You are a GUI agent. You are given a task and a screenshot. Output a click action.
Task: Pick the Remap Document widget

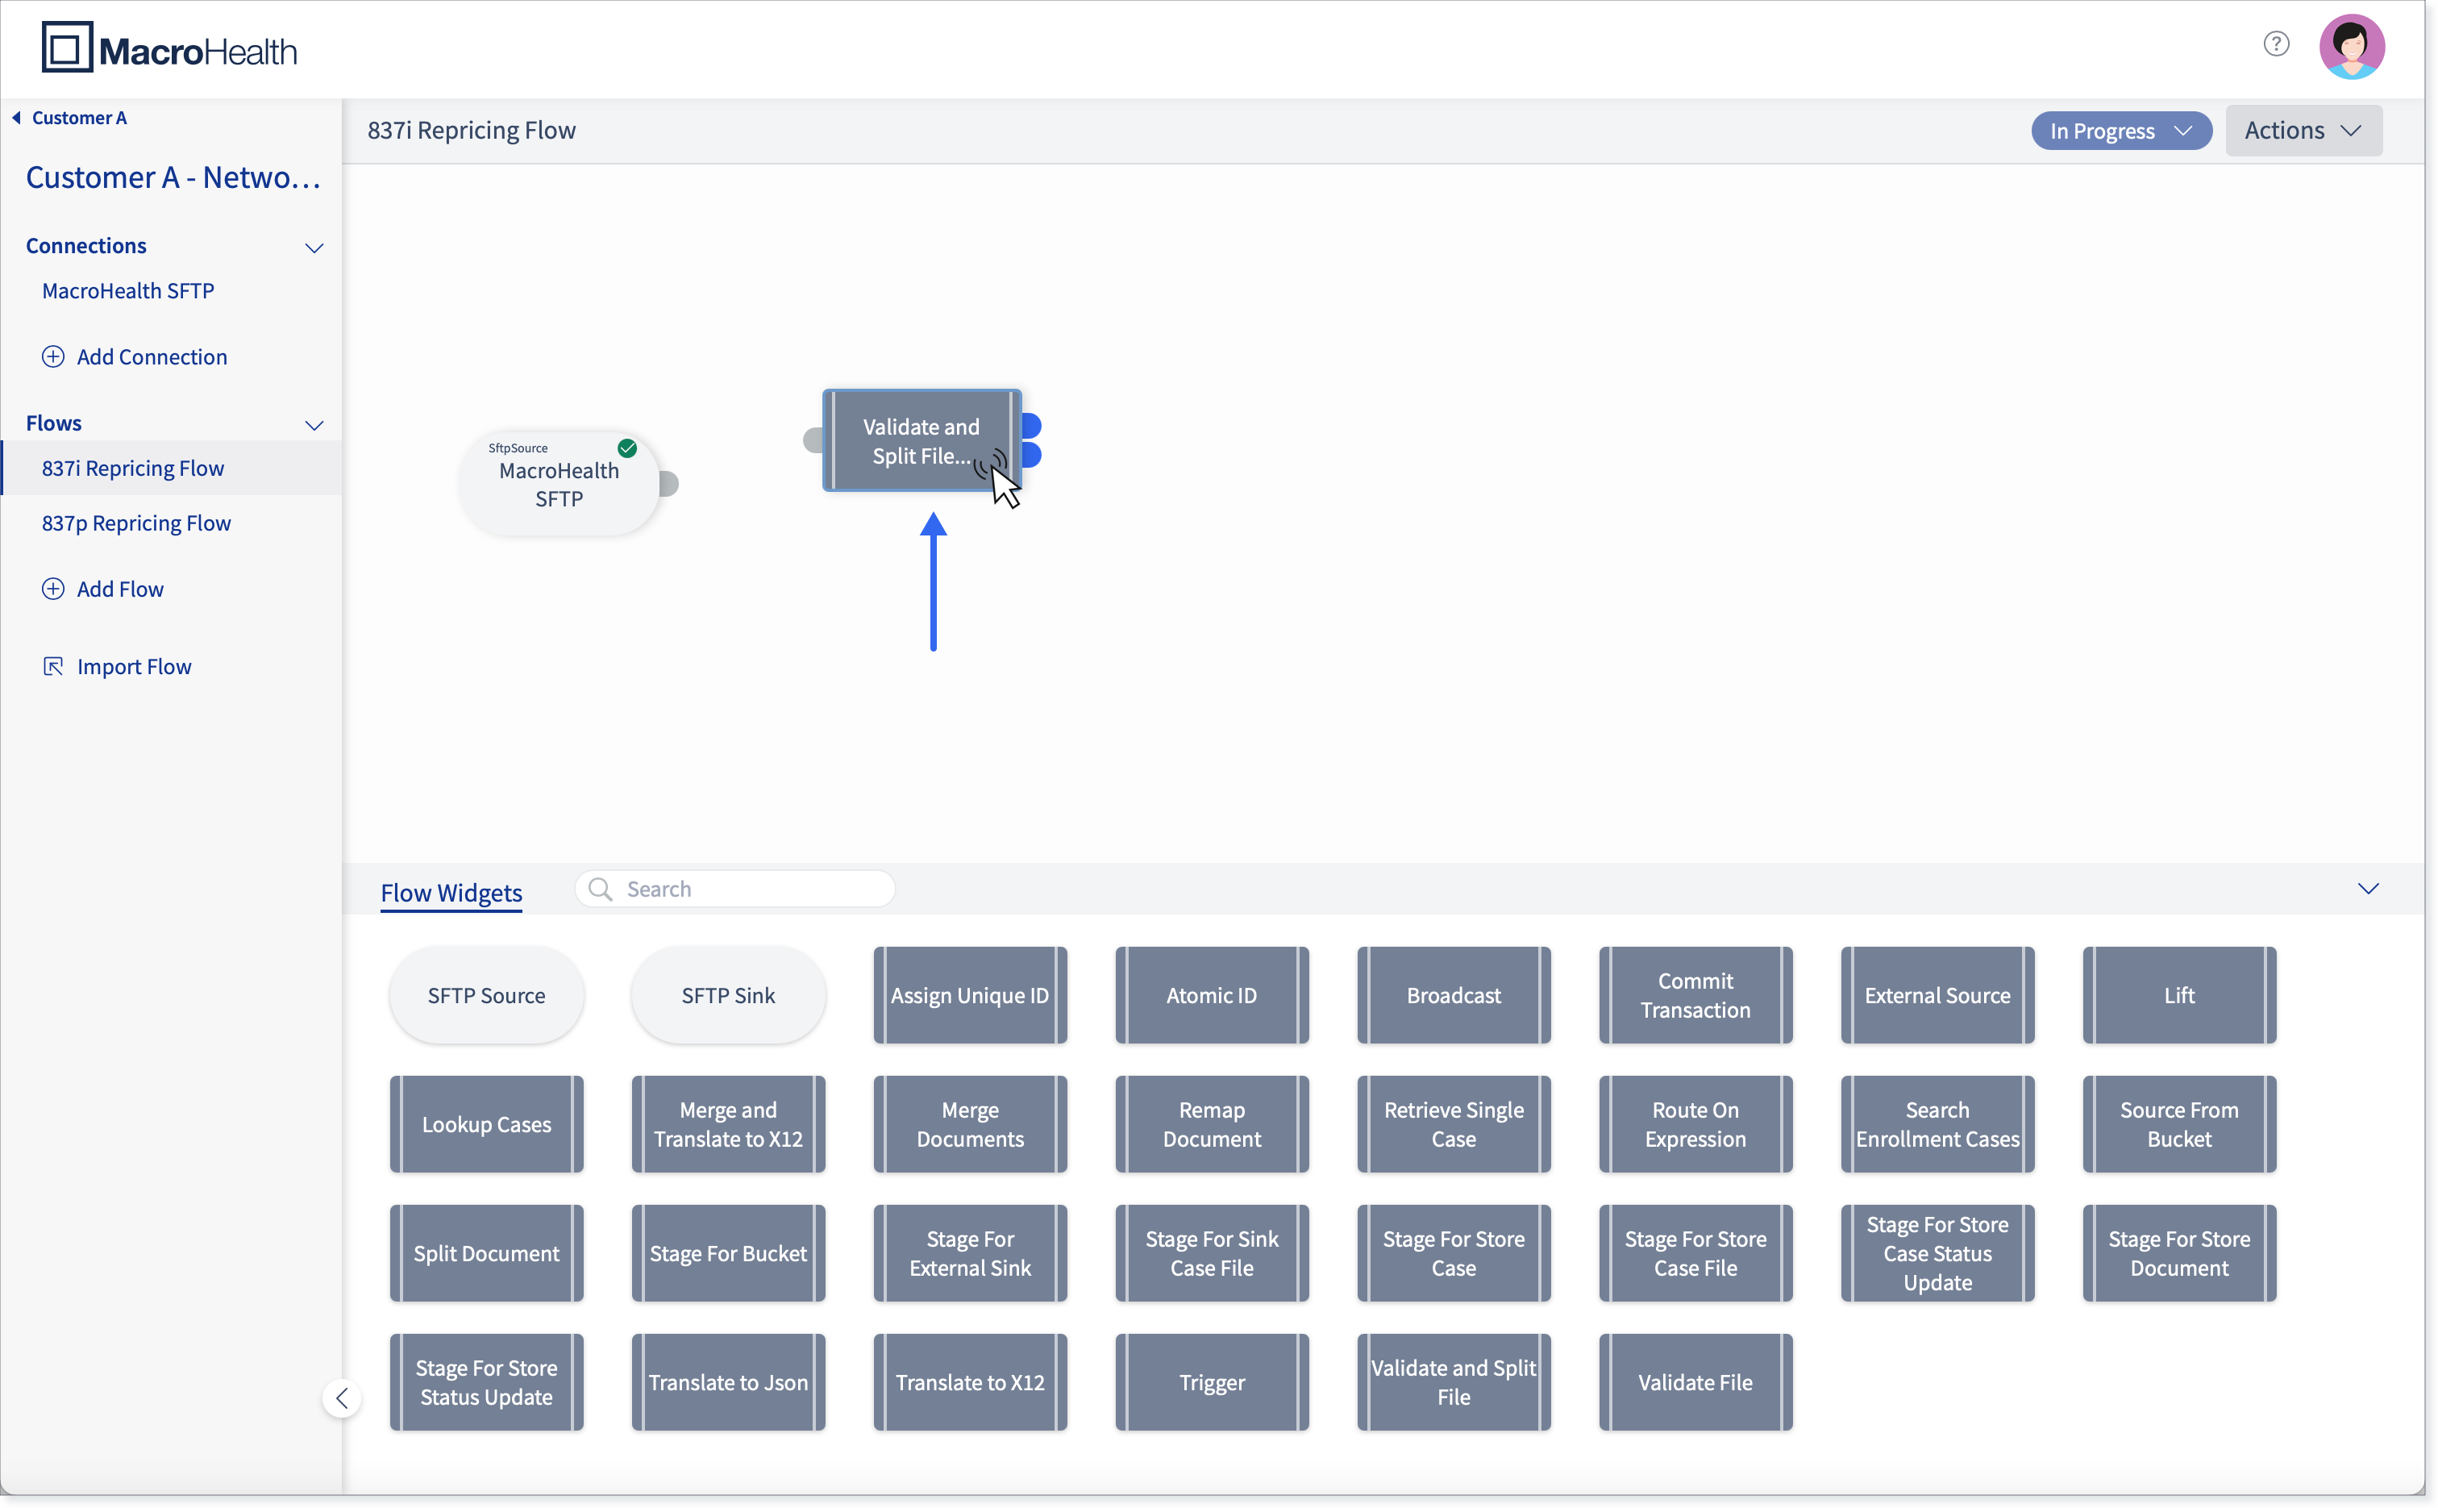click(x=1212, y=1124)
